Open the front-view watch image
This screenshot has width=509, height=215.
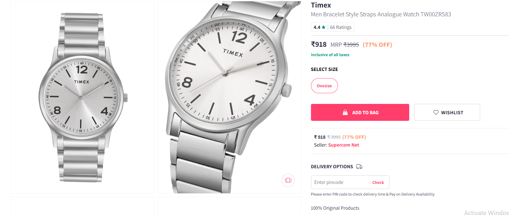82,97
